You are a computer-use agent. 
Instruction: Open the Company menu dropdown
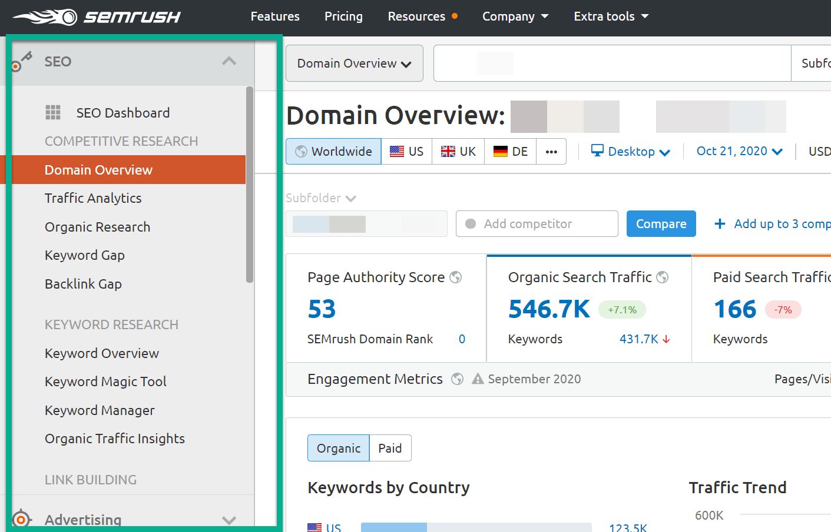click(x=515, y=16)
